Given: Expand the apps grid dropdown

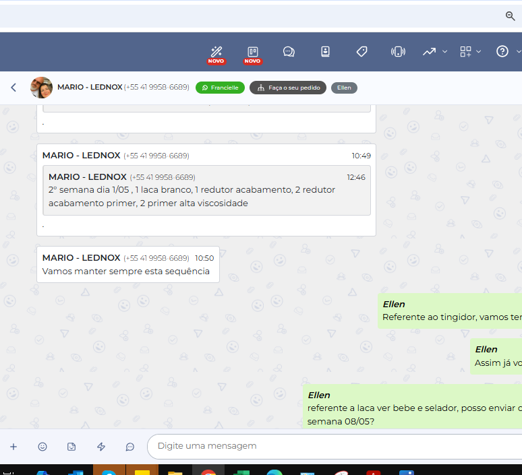Looking at the screenshot, I should (470, 52).
